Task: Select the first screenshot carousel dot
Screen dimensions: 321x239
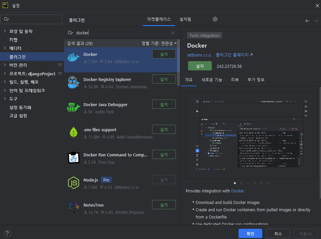Action: pos(235,183)
